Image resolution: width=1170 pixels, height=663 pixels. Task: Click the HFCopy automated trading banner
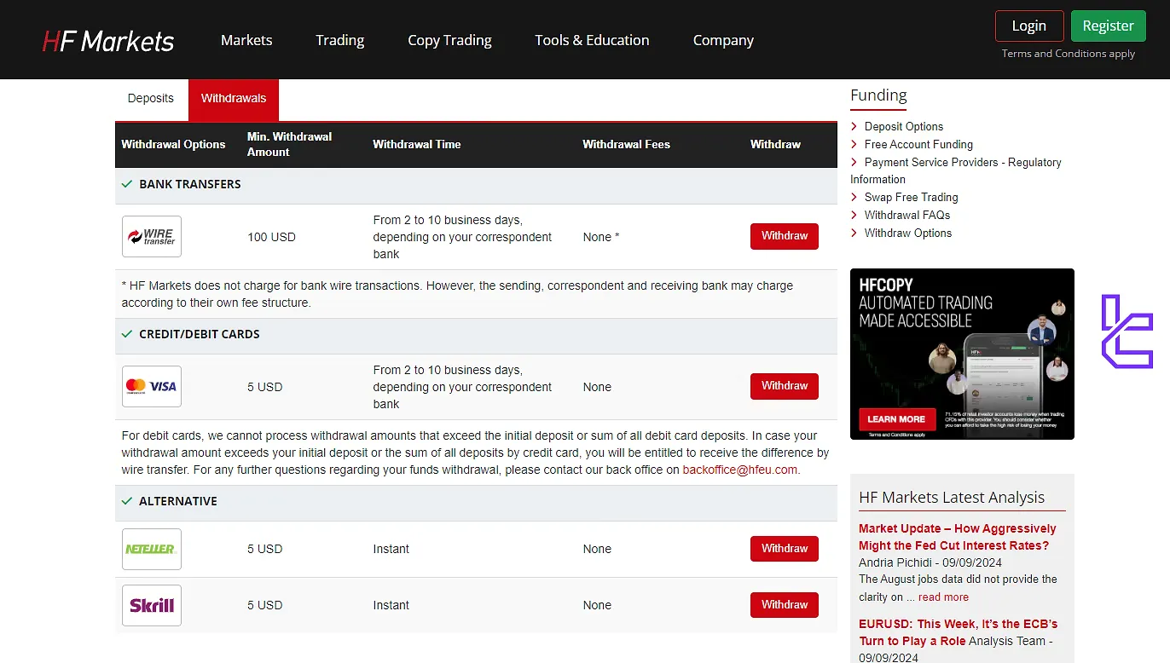[962, 354]
